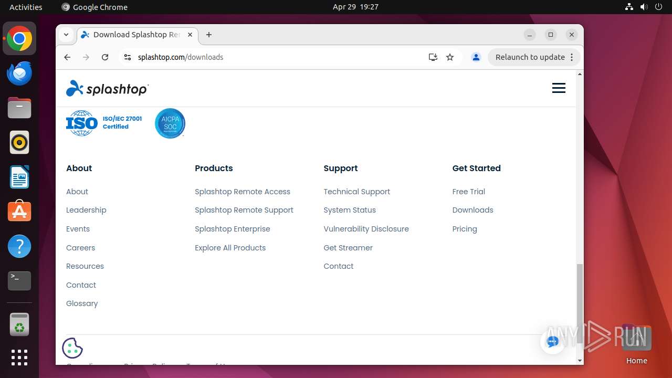This screenshot has width=672, height=378.
Task: Open the Contact link under About
Action: coord(81,285)
